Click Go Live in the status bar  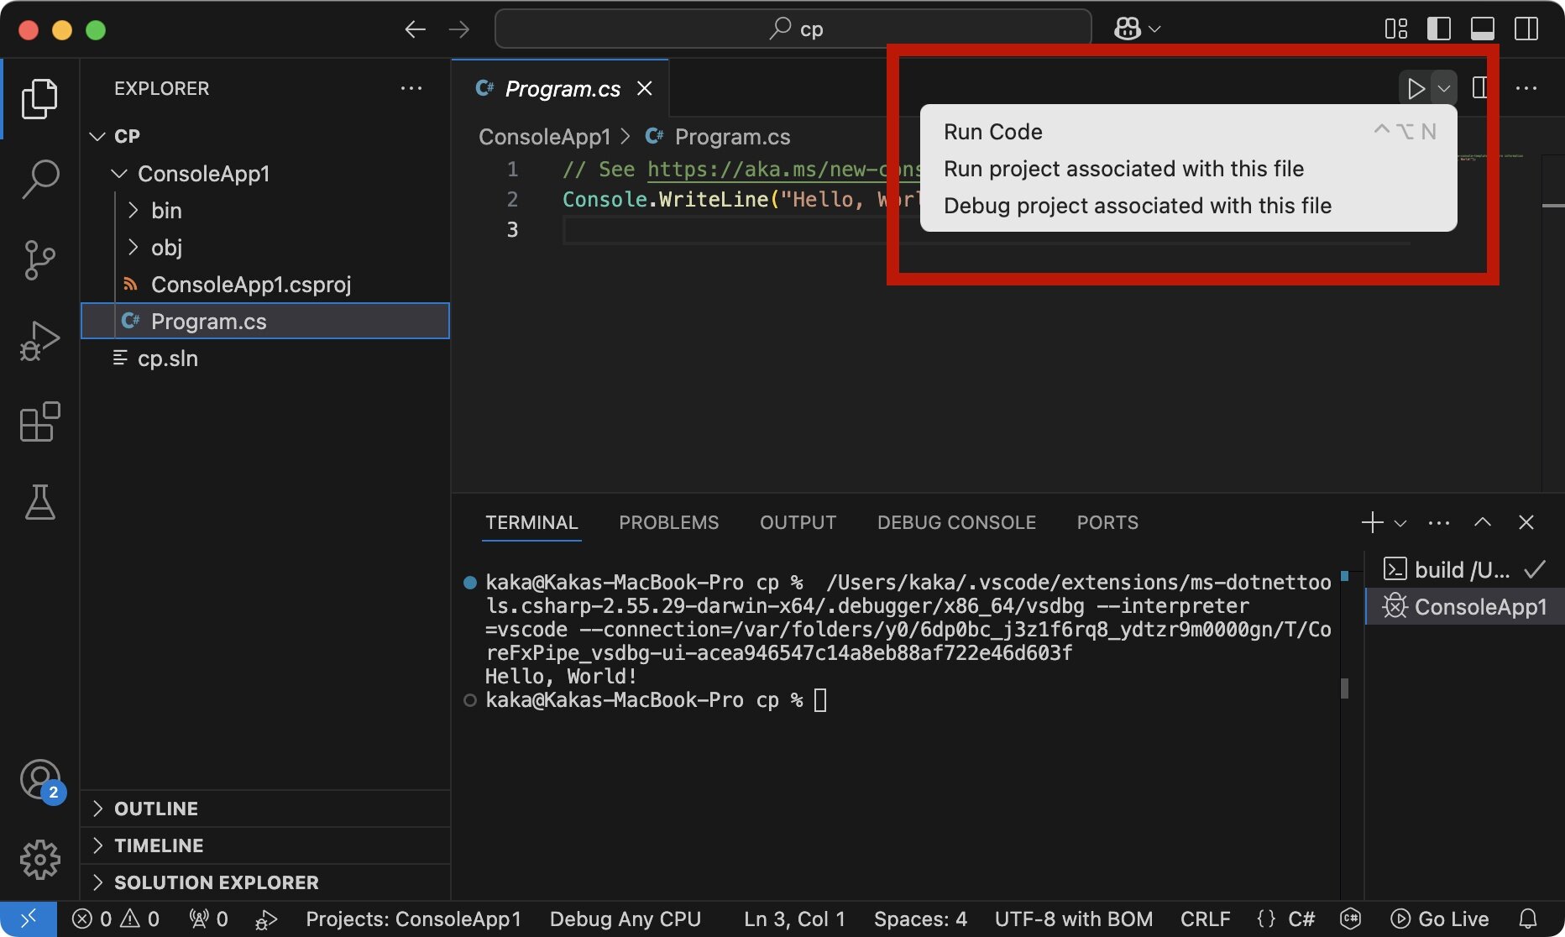point(1439,919)
